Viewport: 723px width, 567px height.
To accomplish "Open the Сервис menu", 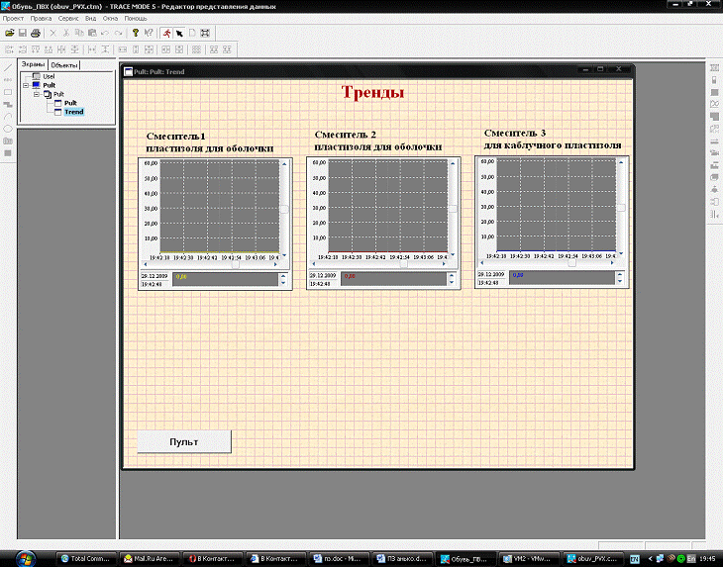I will (x=69, y=19).
